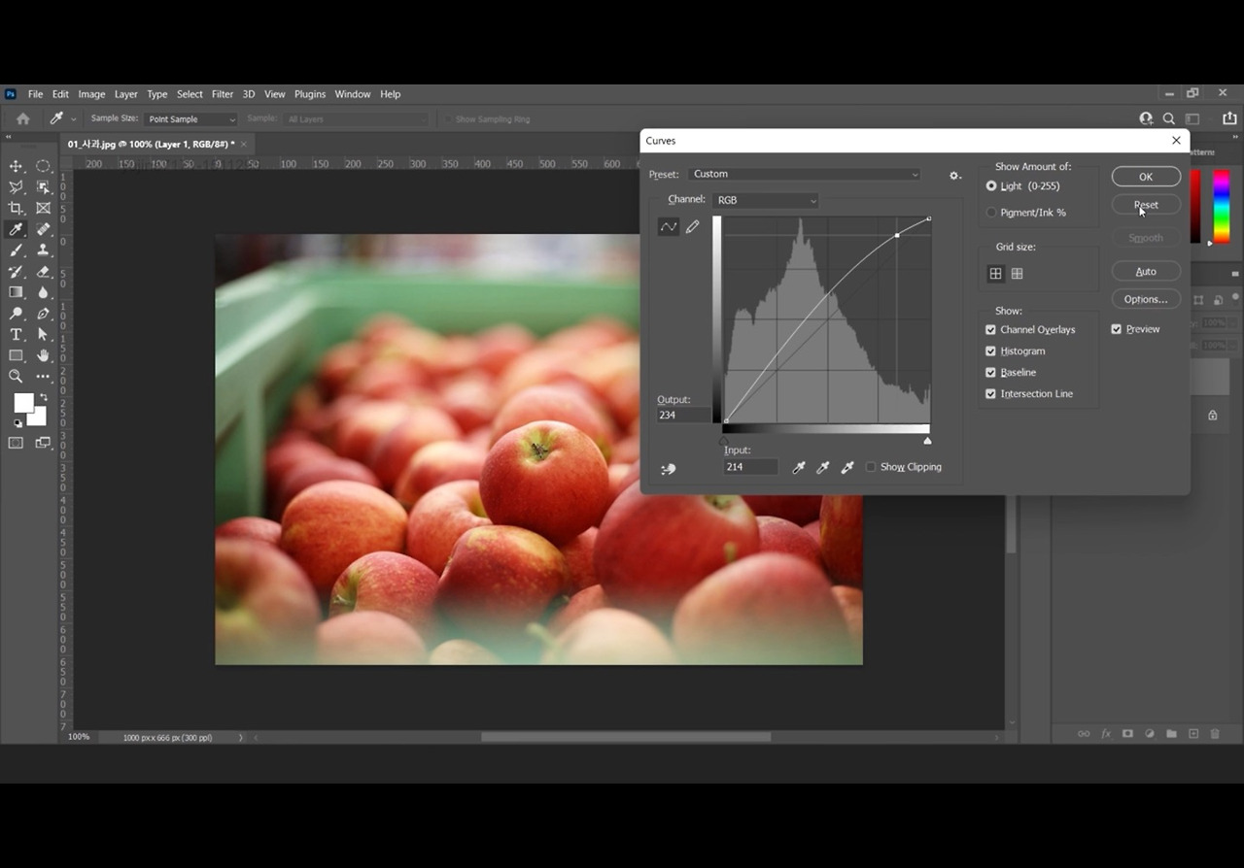Activate the on-image adjustment hand tool
This screenshot has width=1244, height=868.
[668, 469]
